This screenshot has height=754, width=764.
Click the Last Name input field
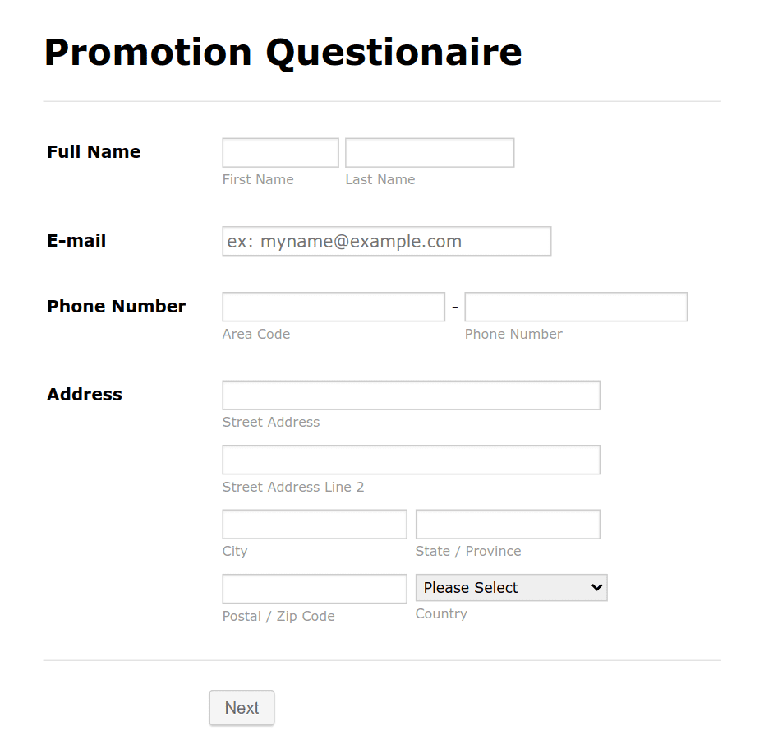(x=429, y=152)
